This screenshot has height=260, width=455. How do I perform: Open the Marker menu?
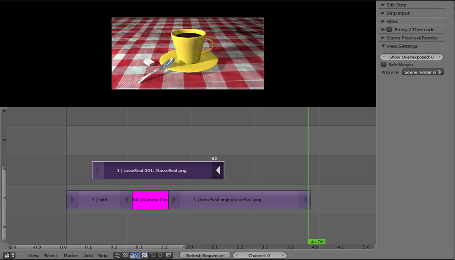(x=71, y=256)
